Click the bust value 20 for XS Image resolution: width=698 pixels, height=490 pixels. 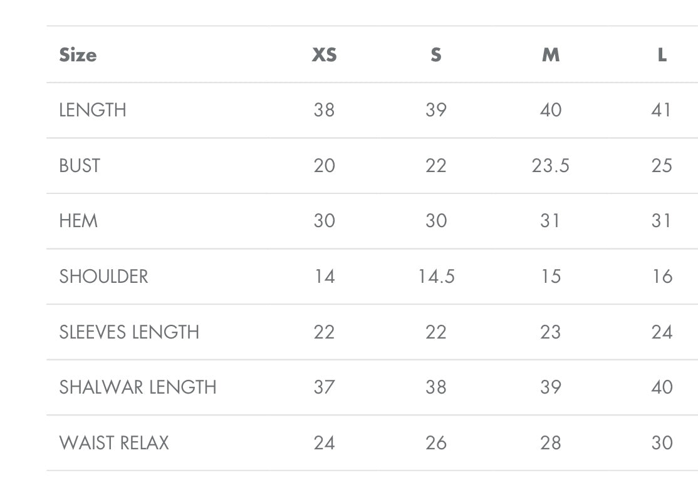point(324,166)
